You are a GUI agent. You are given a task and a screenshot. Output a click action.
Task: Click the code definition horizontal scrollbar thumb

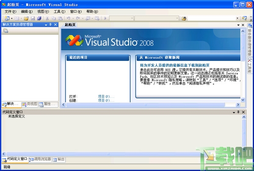[108, 154]
